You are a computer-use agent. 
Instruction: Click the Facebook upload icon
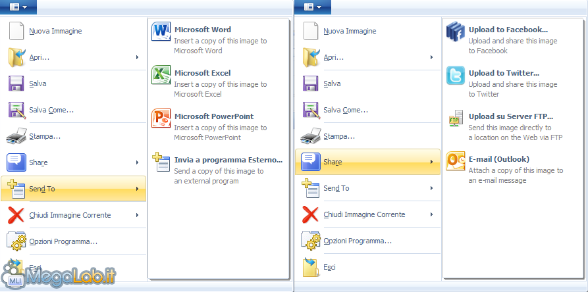tap(456, 32)
